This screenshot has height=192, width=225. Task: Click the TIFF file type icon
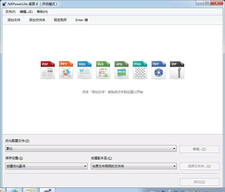coord(159,70)
